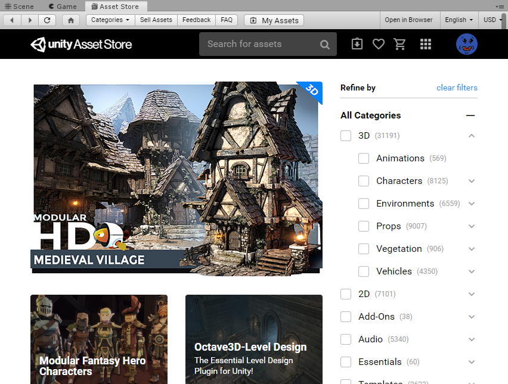Reload the Asset Store page

[47, 20]
